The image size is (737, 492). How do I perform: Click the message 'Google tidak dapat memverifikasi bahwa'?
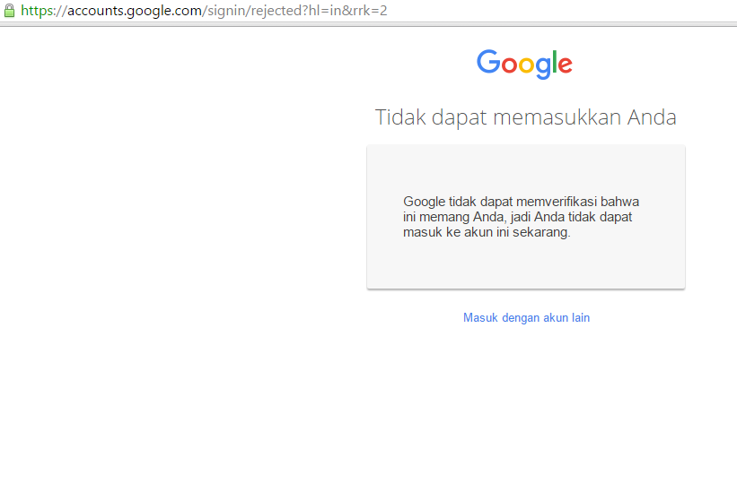click(x=521, y=202)
